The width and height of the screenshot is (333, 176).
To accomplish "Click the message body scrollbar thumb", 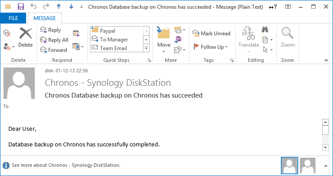I will click(x=325, y=130).
